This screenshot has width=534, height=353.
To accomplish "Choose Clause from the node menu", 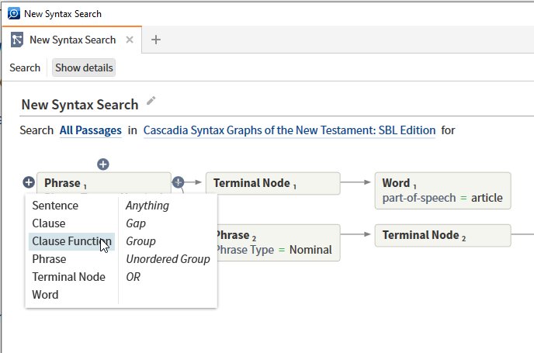I will [x=49, y=223].
